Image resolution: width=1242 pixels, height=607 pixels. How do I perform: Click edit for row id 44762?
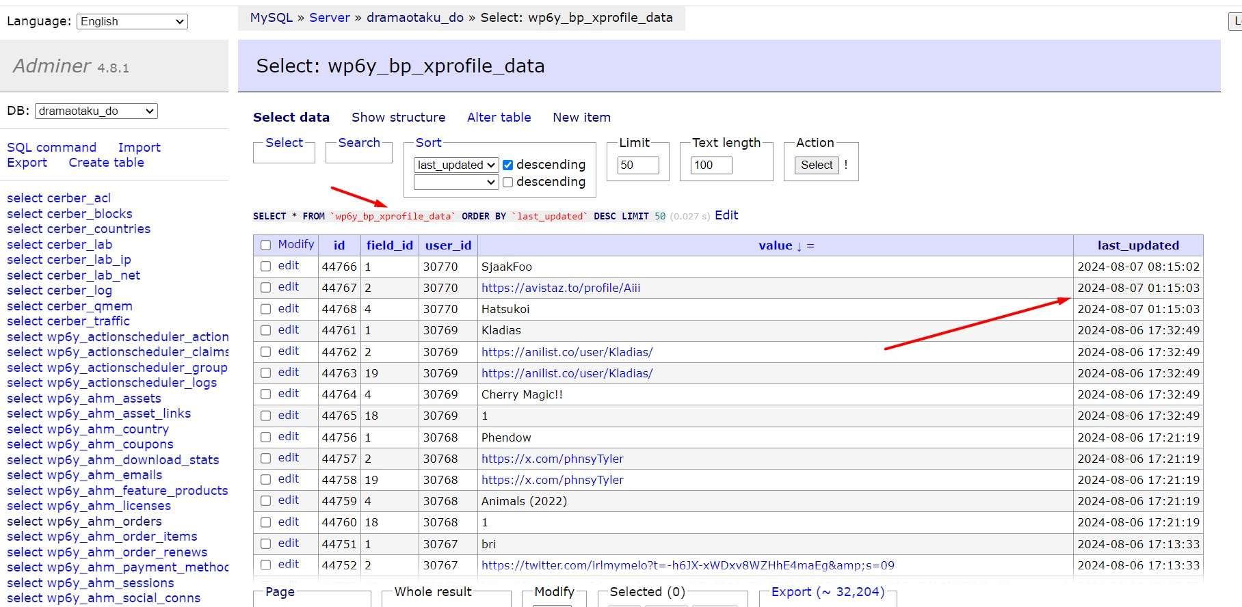[288, 351]
